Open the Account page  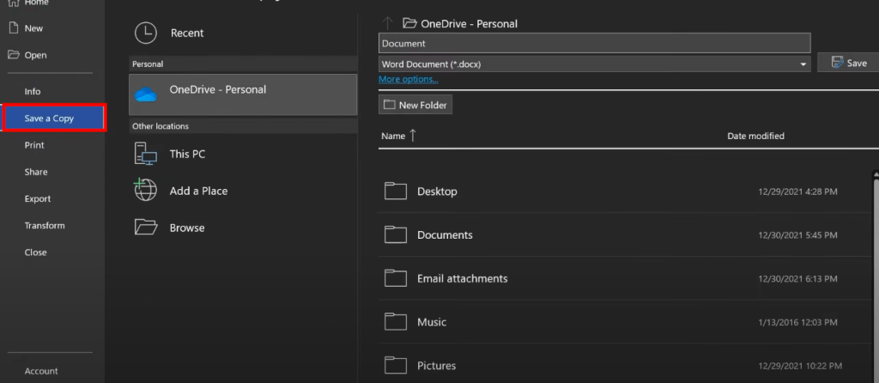click(x=41, y=371)
